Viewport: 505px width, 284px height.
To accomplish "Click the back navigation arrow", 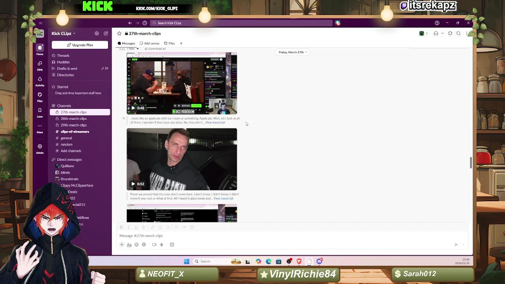I will click(x=130, y=23).
